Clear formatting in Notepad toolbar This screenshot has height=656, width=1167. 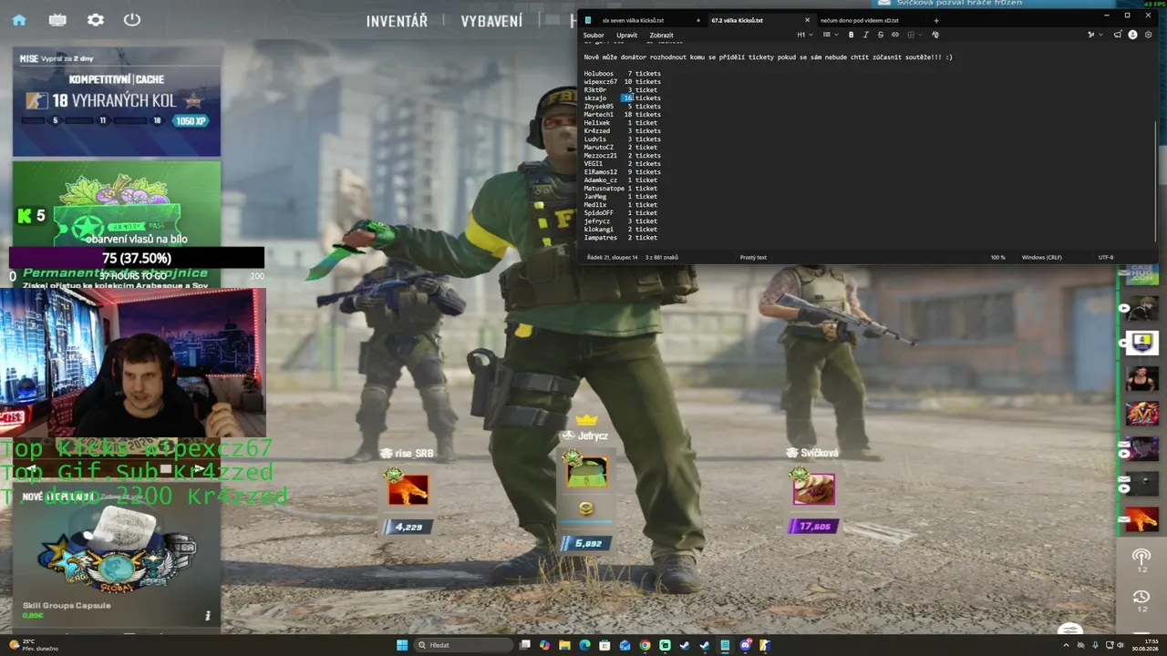coord(935,35)
